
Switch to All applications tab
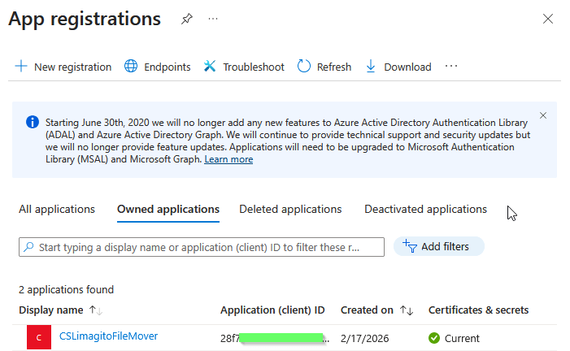tap(57, 210)
